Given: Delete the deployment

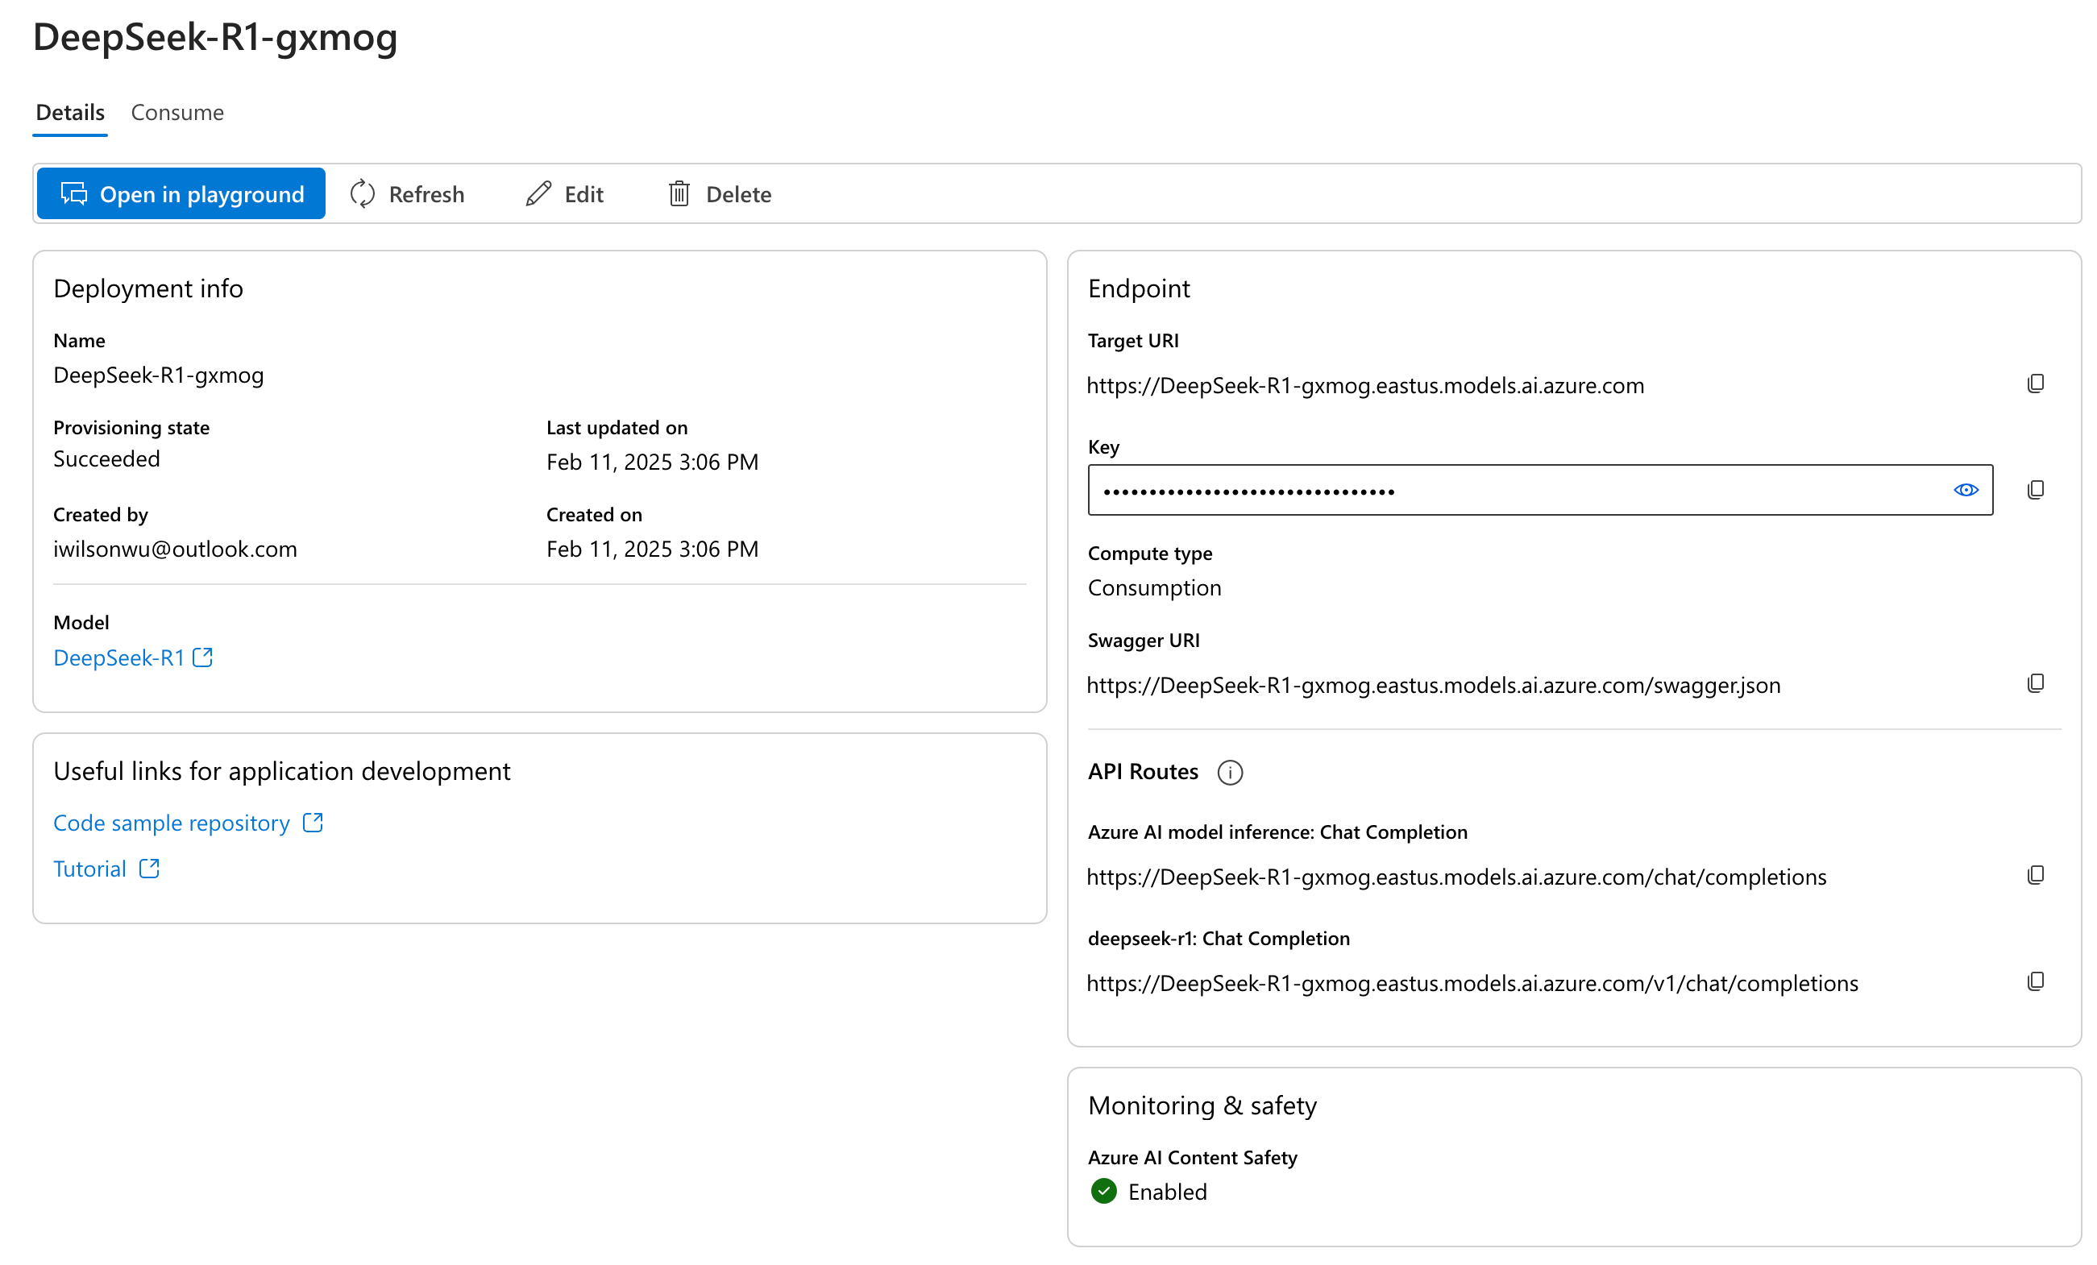Looking at the screenshot, I should click(719, 194).
